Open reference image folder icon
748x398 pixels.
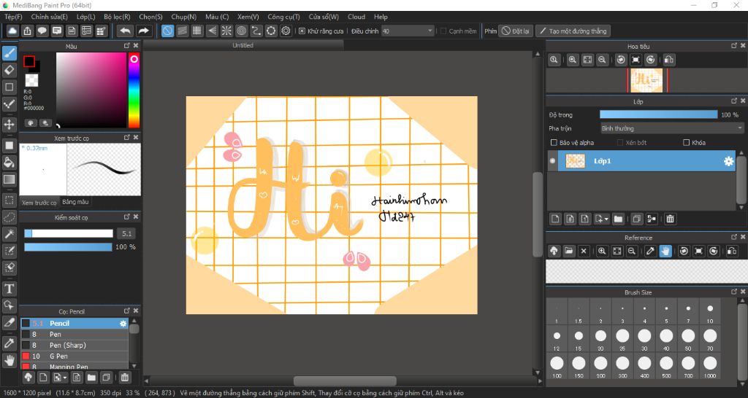pyautogui.click(x=568, y=251)
